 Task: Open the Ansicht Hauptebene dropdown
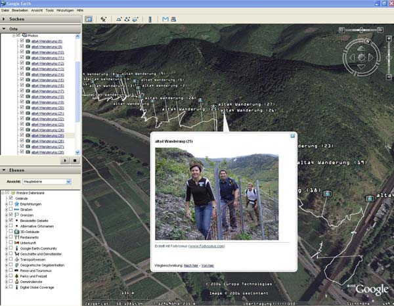click(47, 181)
